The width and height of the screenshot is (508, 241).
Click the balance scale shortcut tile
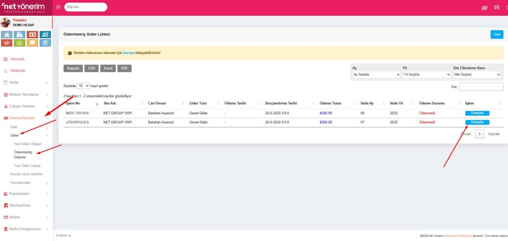pyautogui.click(x=45, y=43)
